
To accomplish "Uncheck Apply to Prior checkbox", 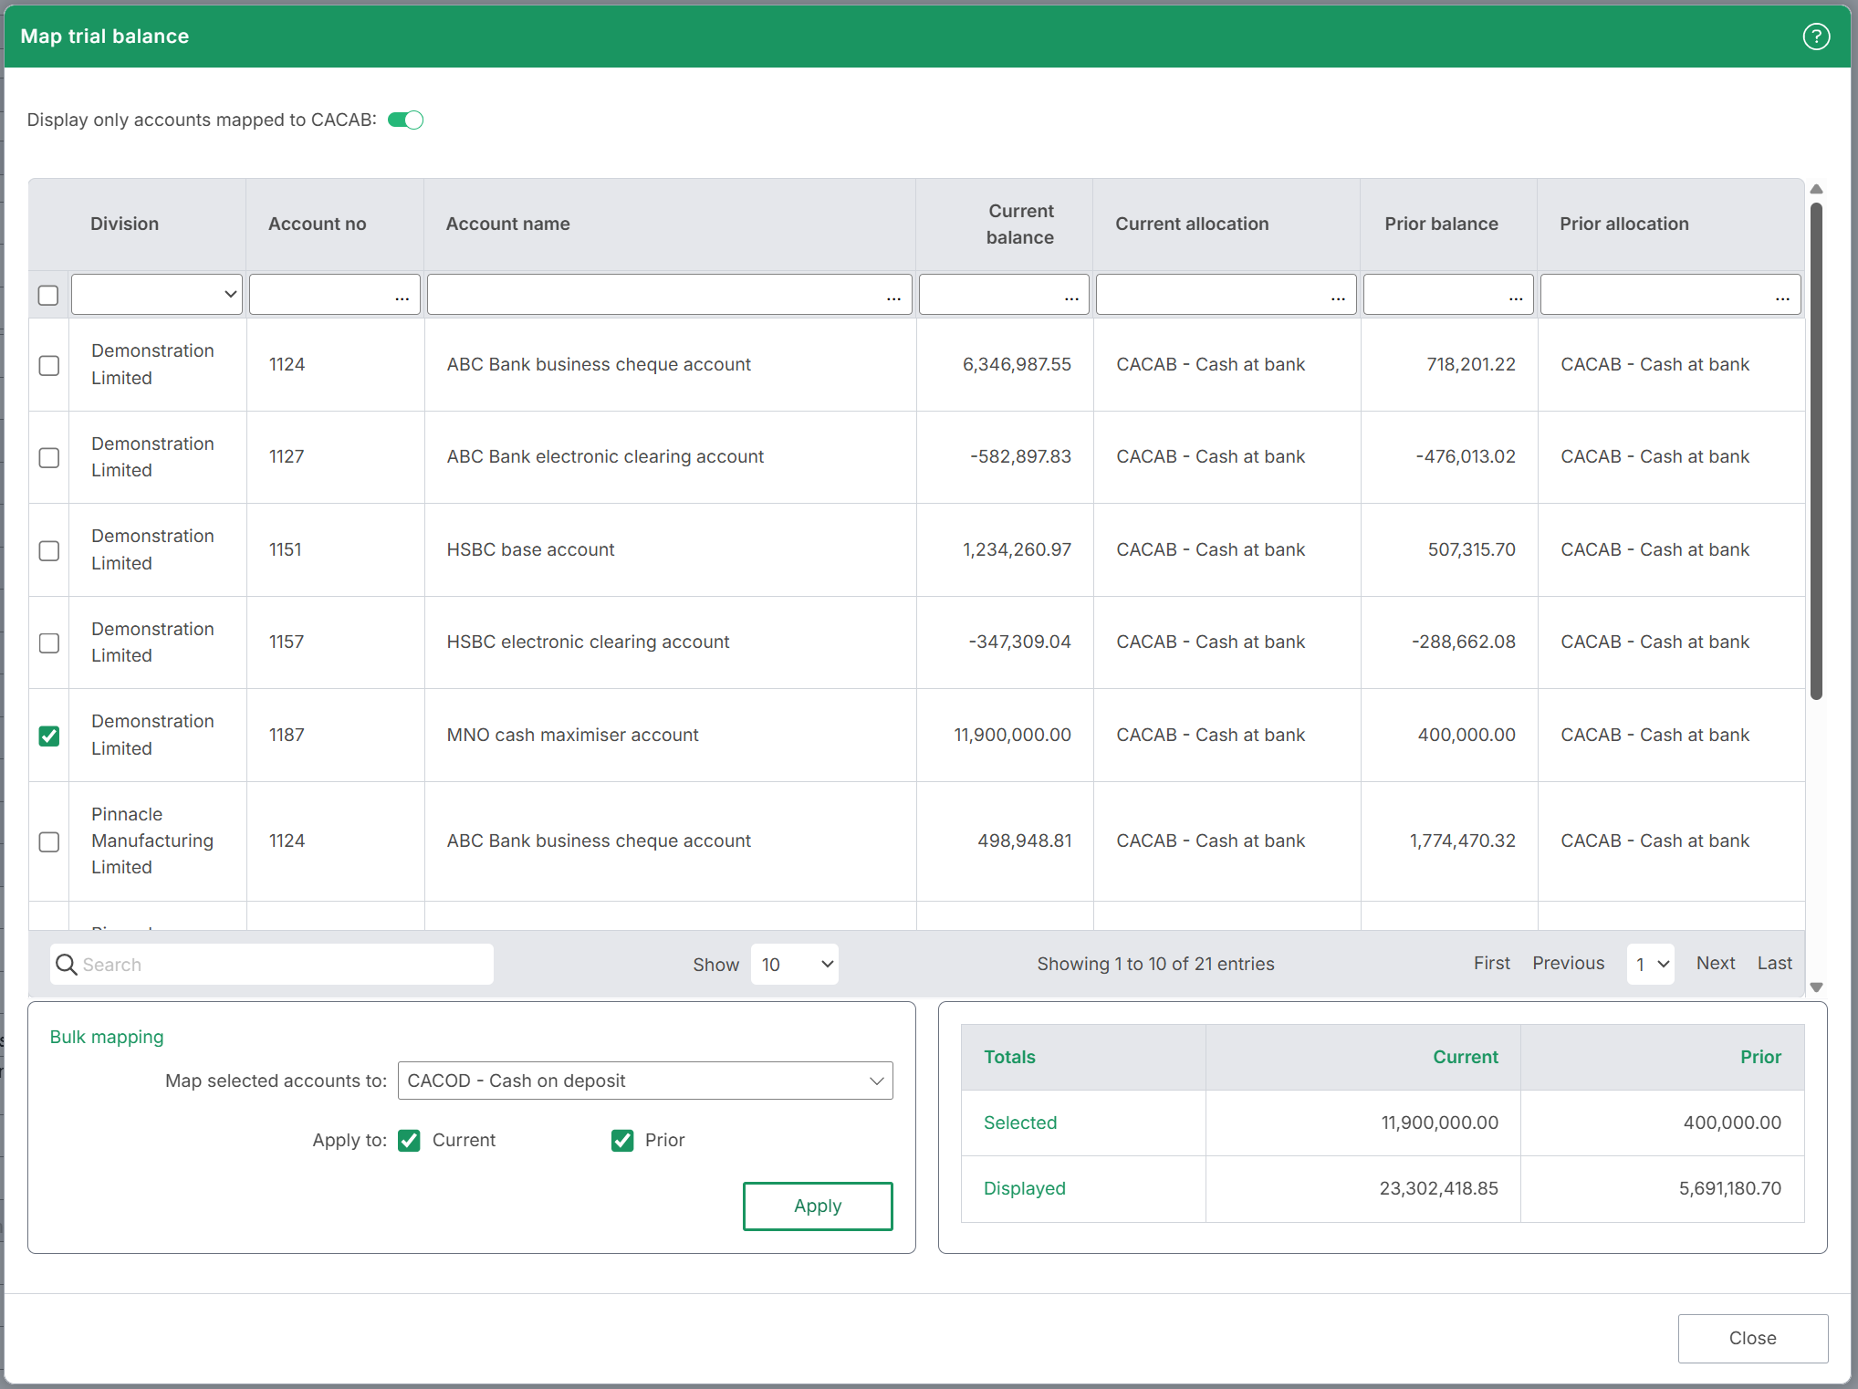I will [622, 1141].
